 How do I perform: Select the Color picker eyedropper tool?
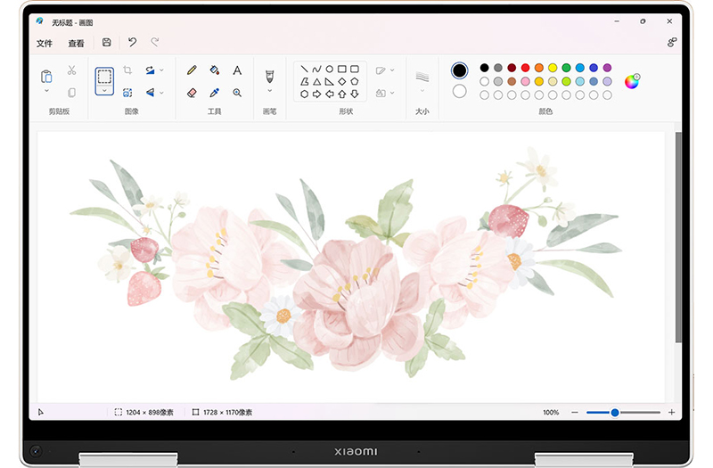[x=215, y=93]
